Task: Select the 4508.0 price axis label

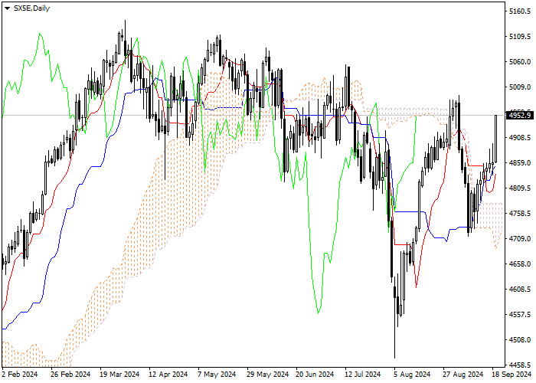Action: coord(520,340)
